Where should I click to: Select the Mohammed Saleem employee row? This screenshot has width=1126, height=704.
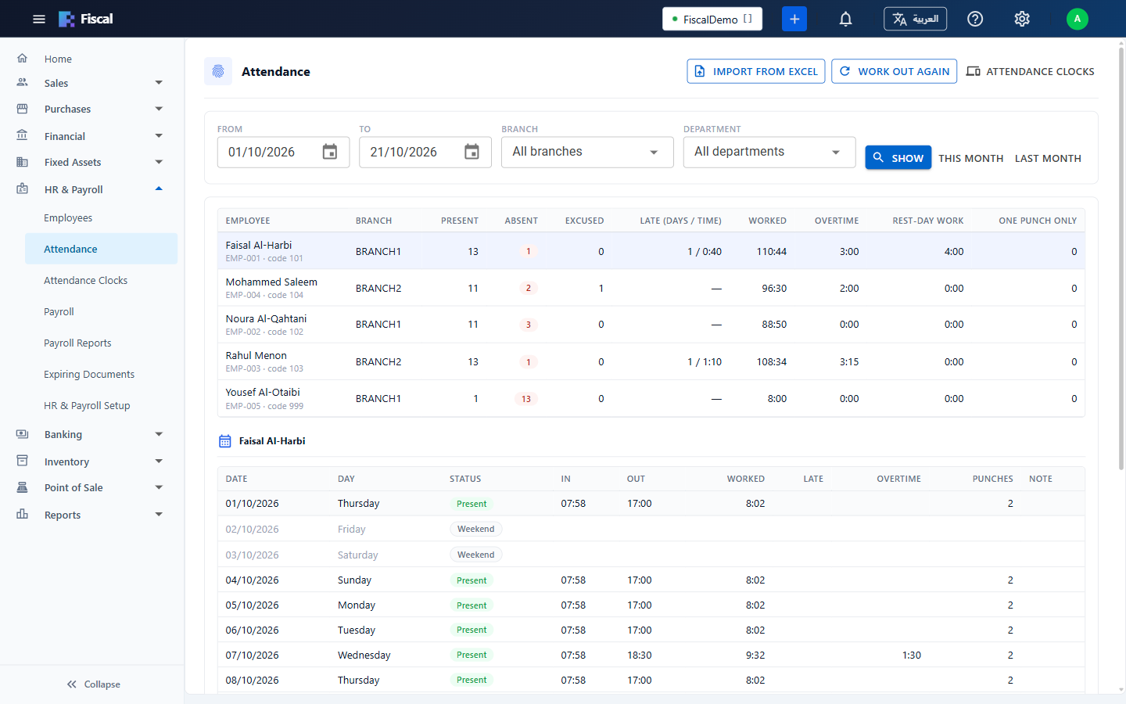[x=651, y=288]
